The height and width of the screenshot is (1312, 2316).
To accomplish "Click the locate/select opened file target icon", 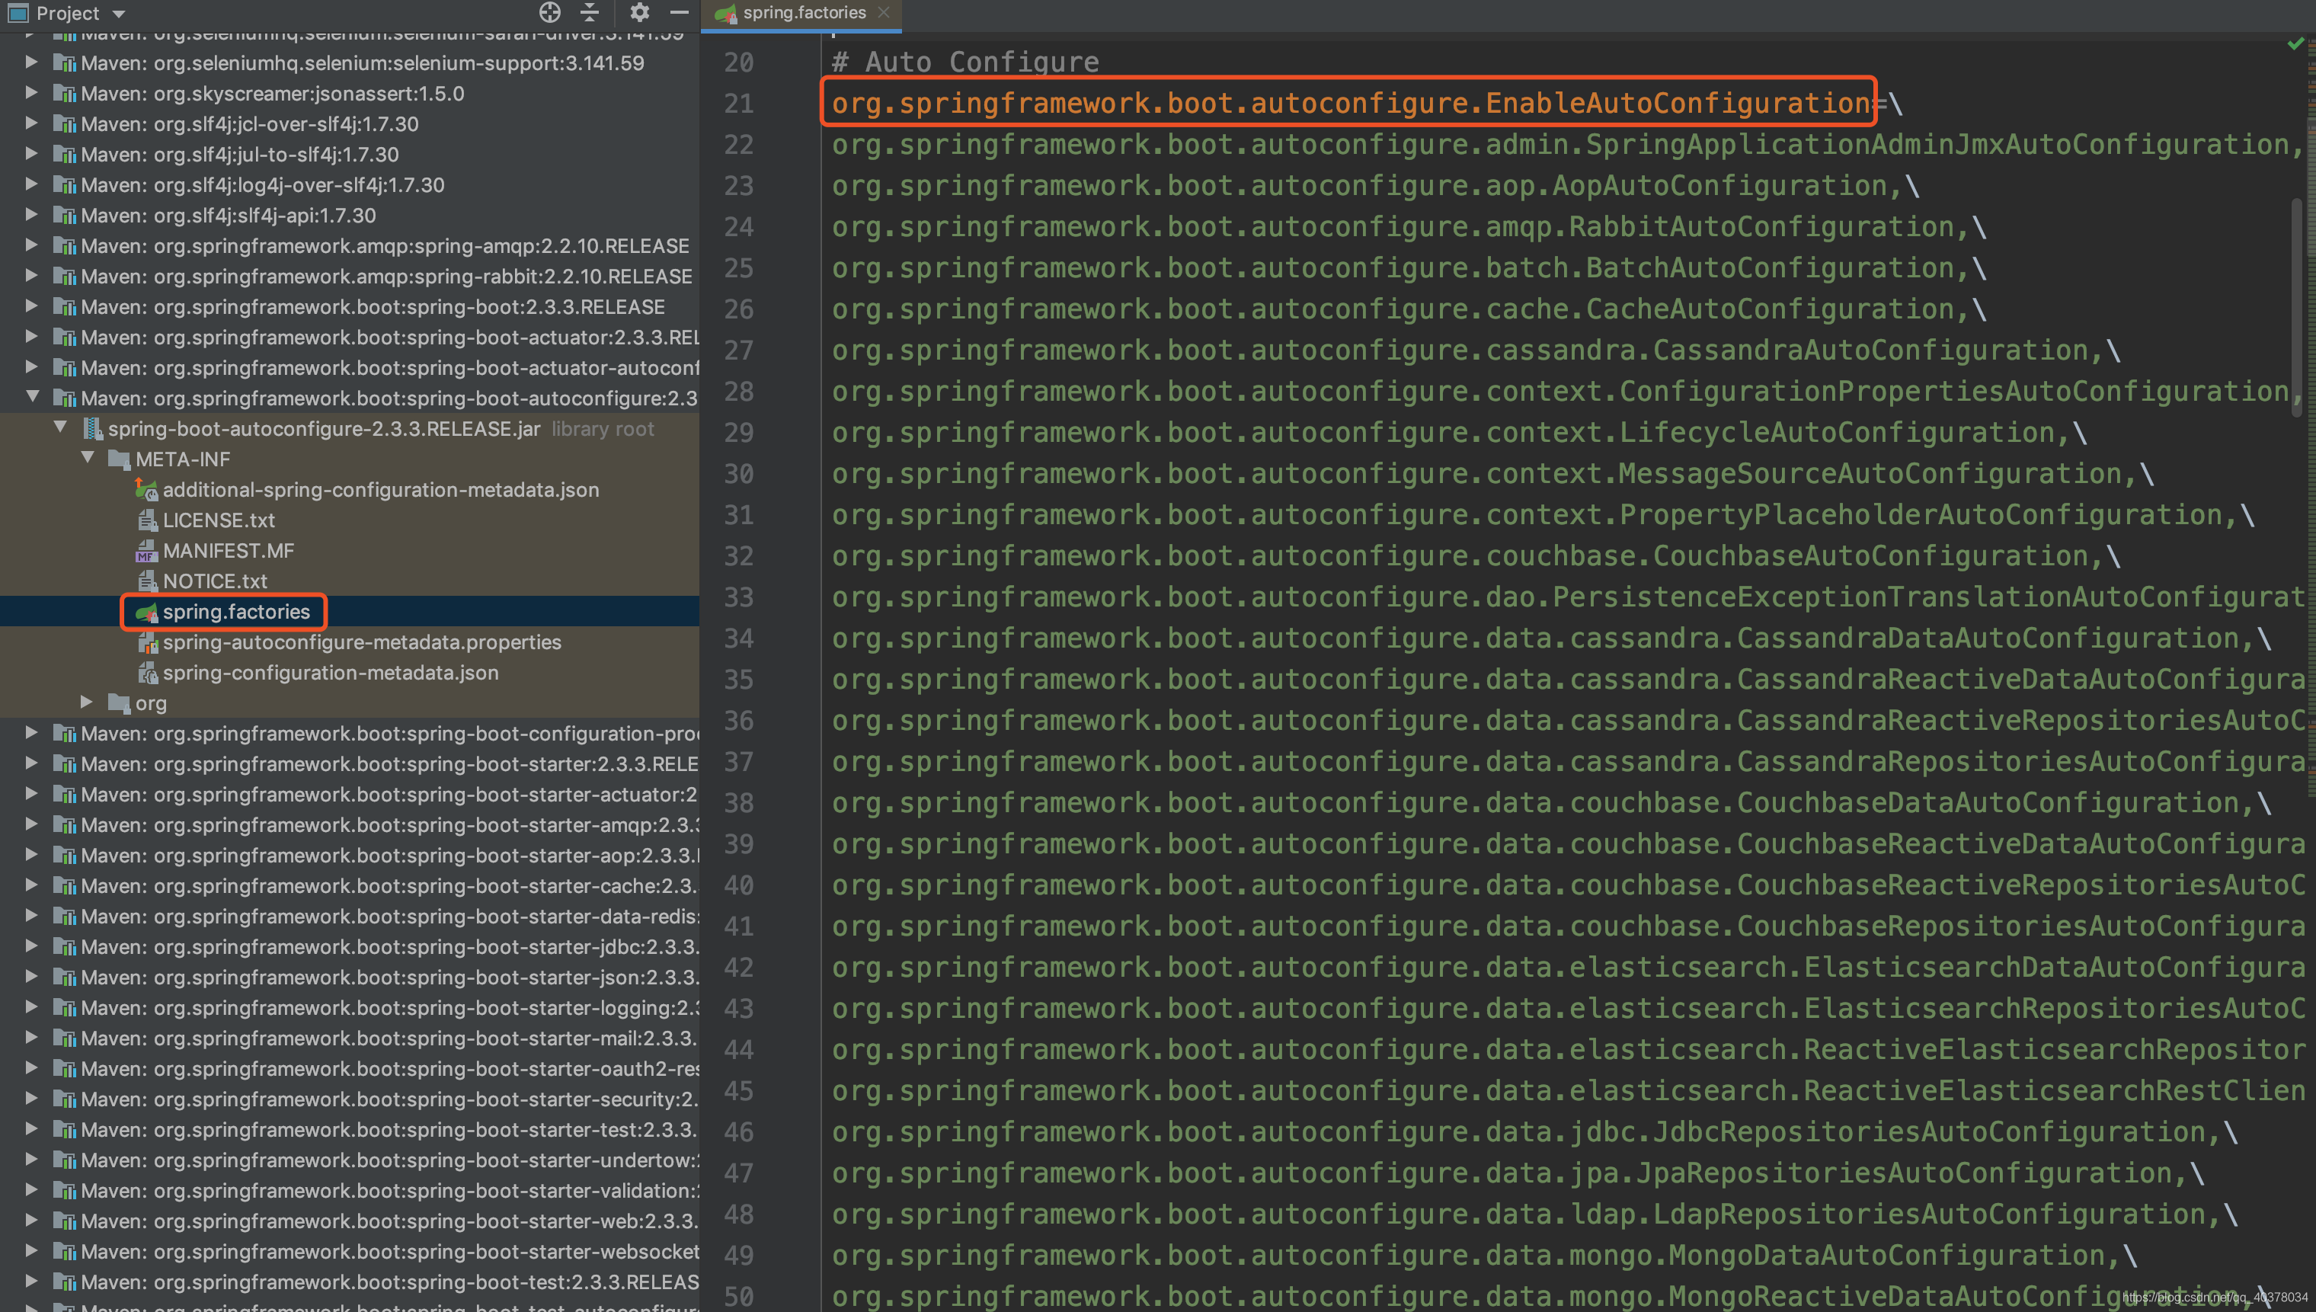I will (x=549, y=13).
